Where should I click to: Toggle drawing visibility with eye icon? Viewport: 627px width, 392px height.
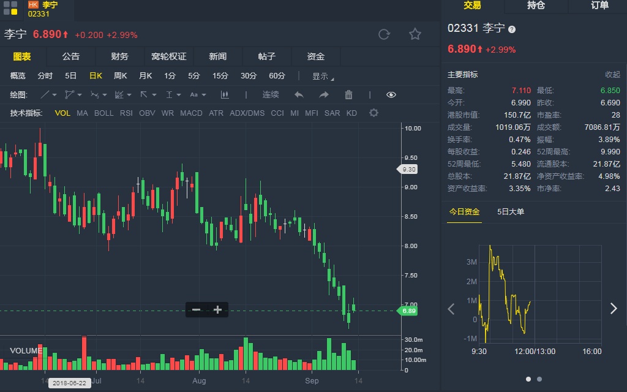coord(391,94)
